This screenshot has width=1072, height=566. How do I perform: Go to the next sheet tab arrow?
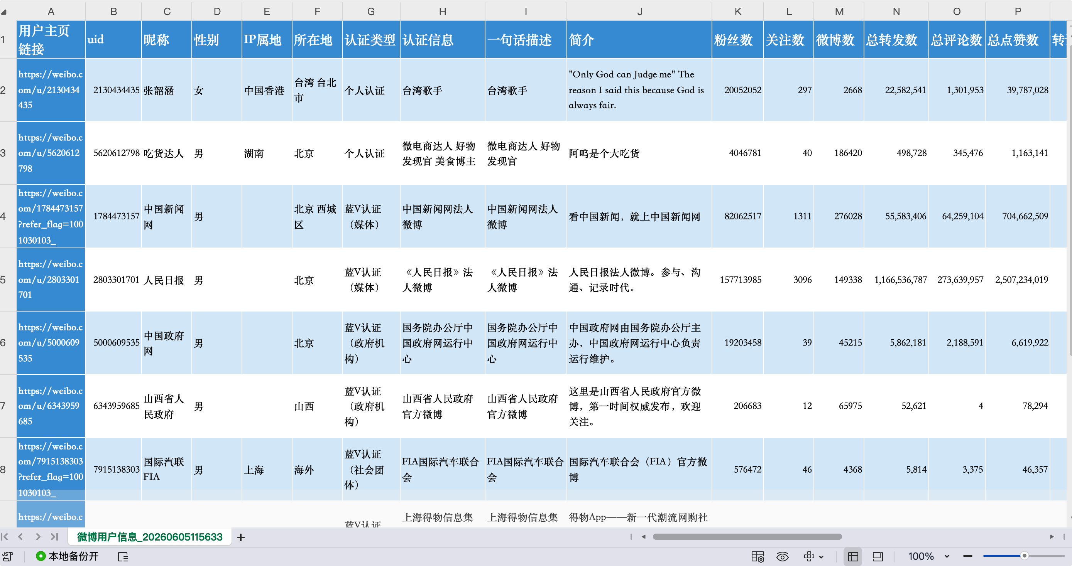pos(38,537)
